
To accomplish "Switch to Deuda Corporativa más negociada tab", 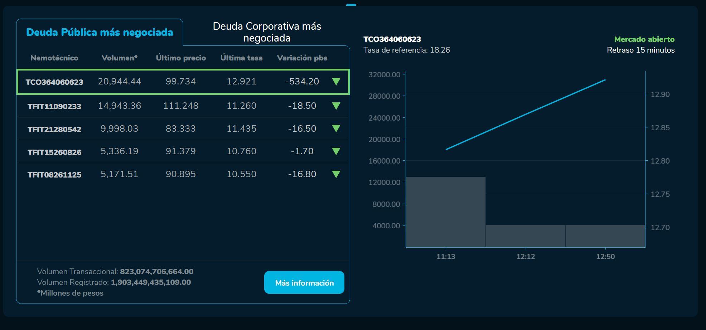I will point(267,32).
